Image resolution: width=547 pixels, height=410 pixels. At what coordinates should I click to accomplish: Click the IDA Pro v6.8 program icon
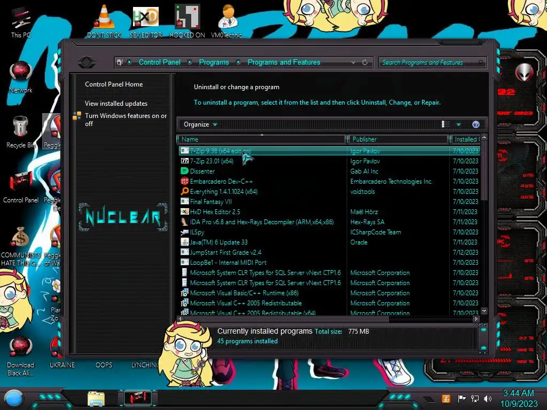pos(184,222)
